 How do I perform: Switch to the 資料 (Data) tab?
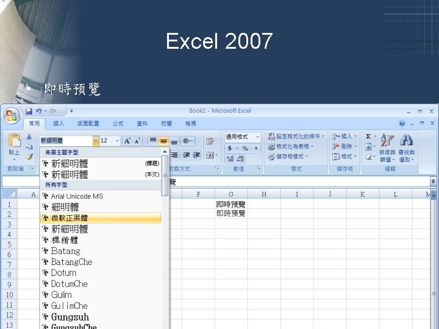click(x=142, y=123)
